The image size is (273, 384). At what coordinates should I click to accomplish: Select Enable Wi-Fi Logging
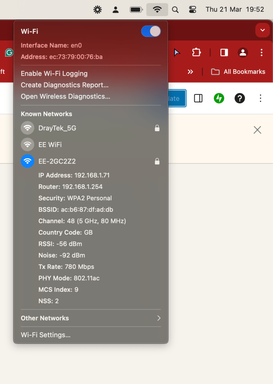(x=54, y=73)
